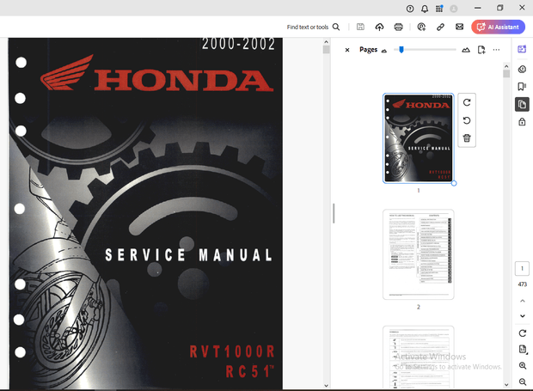The height and width of the screenshot is (391, 533).
Task: Select the page 2 thumbnail
Action: coord(419,254)
